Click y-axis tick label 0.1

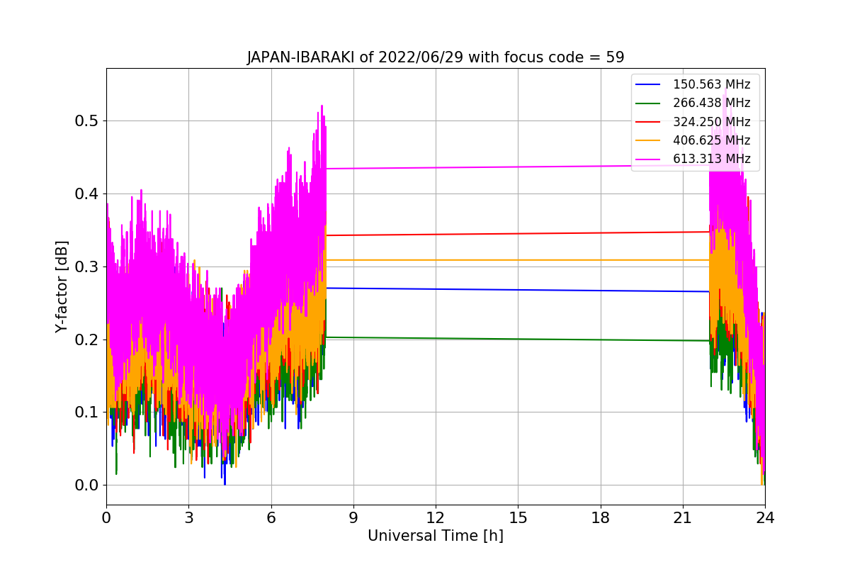(86, 412)
